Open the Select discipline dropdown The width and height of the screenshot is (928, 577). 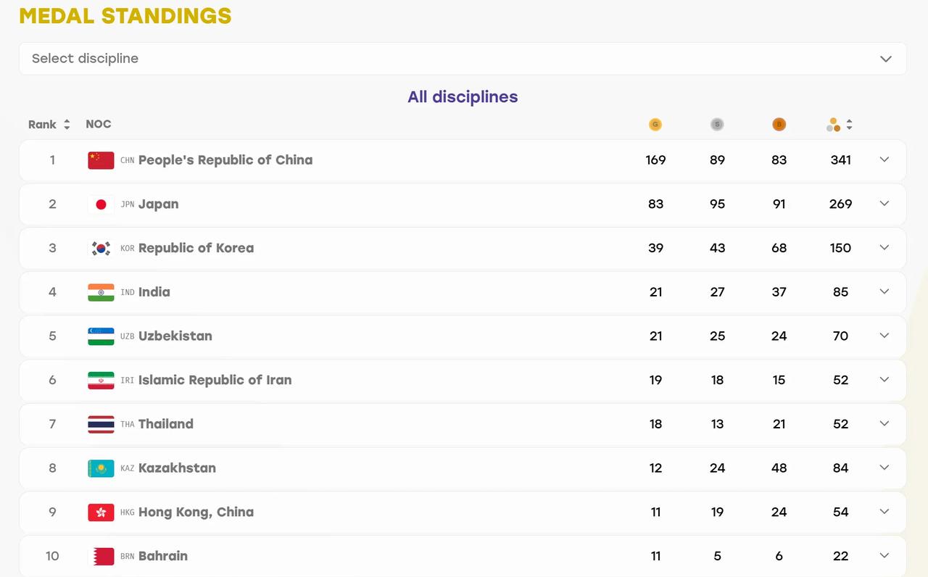463,59
